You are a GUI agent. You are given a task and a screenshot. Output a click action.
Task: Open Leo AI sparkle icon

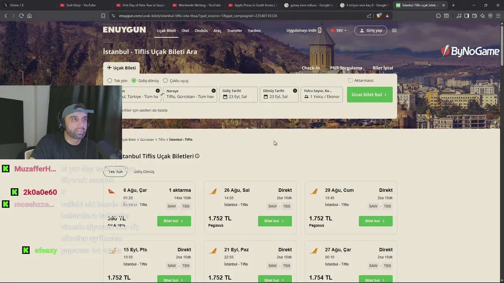482,16
